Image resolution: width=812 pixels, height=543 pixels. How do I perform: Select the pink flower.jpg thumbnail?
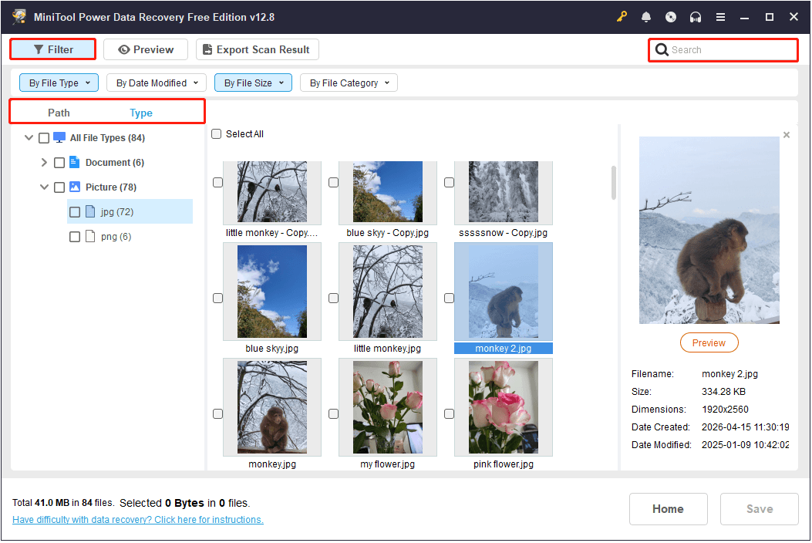(503, 407)
